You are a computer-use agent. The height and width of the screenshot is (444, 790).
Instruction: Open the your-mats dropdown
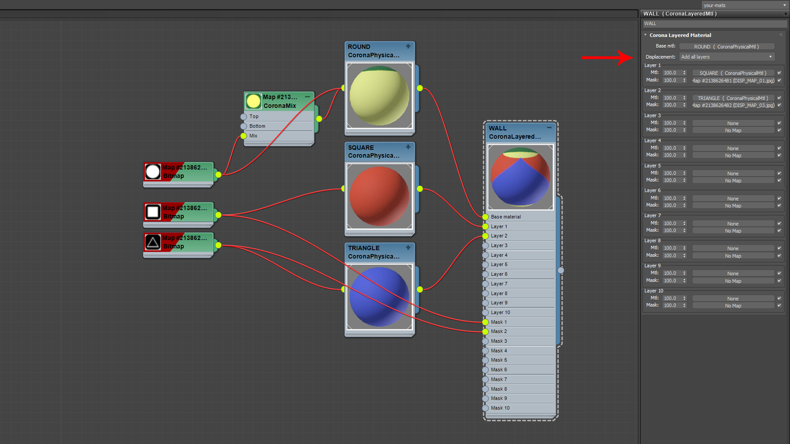click(745, 5)
